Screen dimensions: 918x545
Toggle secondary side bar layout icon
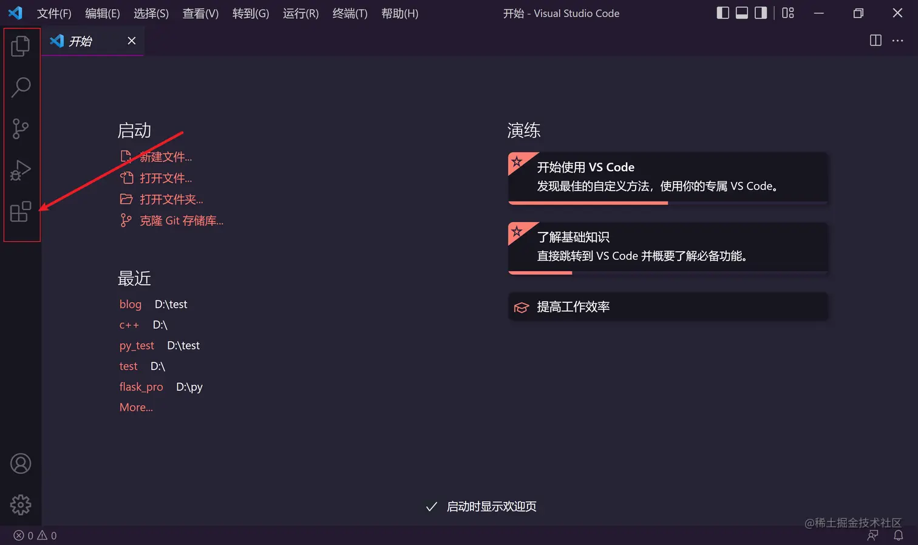tap(761, 13)
